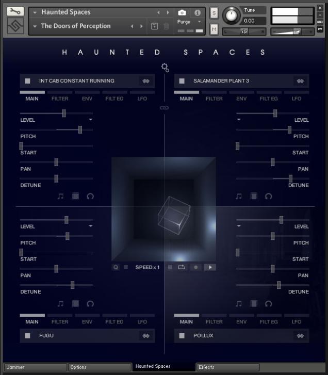Click the loop icon next to SPEED x 1
328x375 pixels.
click(182, 267)
